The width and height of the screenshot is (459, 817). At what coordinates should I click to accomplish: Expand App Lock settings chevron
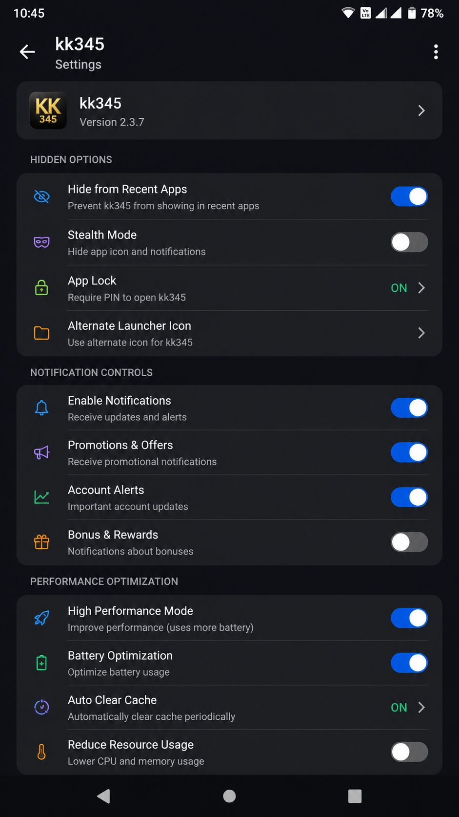(x=421, y=288)
